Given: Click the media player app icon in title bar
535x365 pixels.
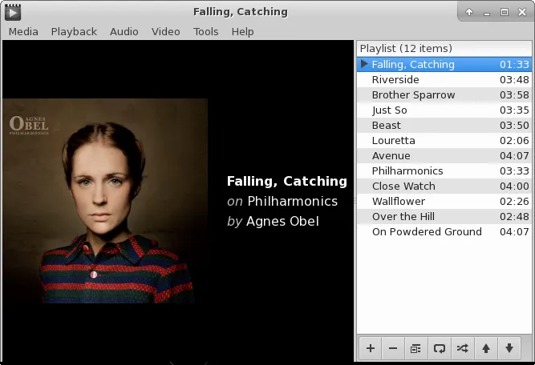Looking at the screenshot, I should 13,12.
